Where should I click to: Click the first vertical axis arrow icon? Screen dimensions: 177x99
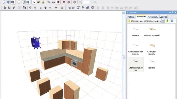[30, 8]
